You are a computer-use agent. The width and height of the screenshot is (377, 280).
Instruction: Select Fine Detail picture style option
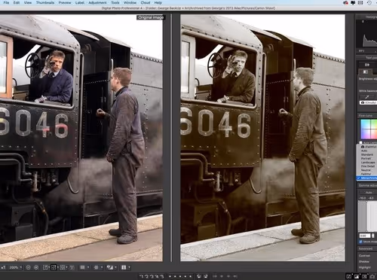tap(368, 166)
